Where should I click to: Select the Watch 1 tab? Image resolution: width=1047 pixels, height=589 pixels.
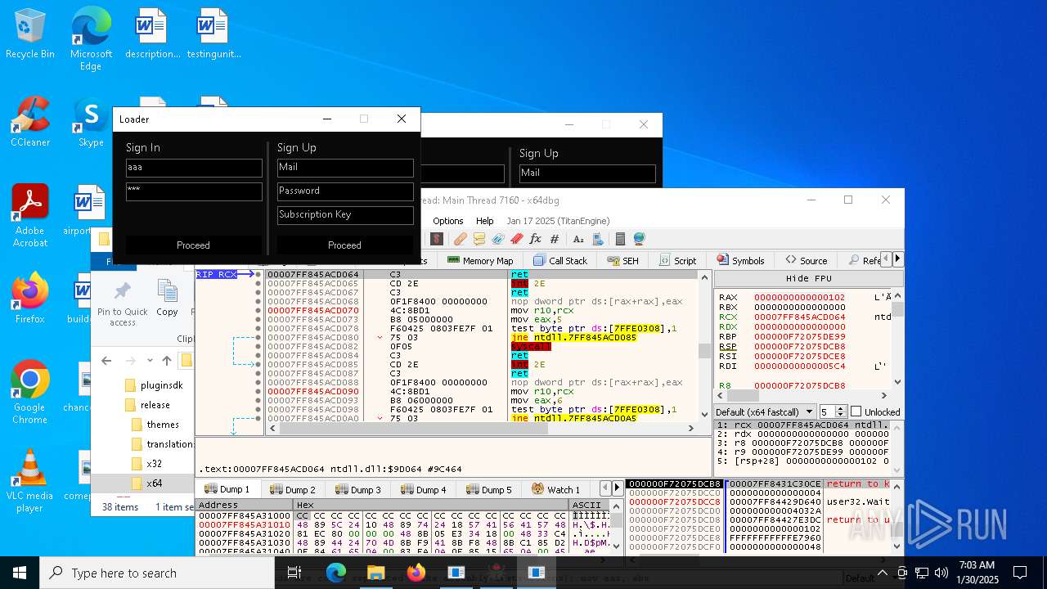click(556, 489)
